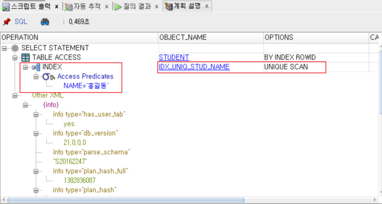Click the OPTIONS column header
This screenshot has height=204, width=382.
pos(316,37)
